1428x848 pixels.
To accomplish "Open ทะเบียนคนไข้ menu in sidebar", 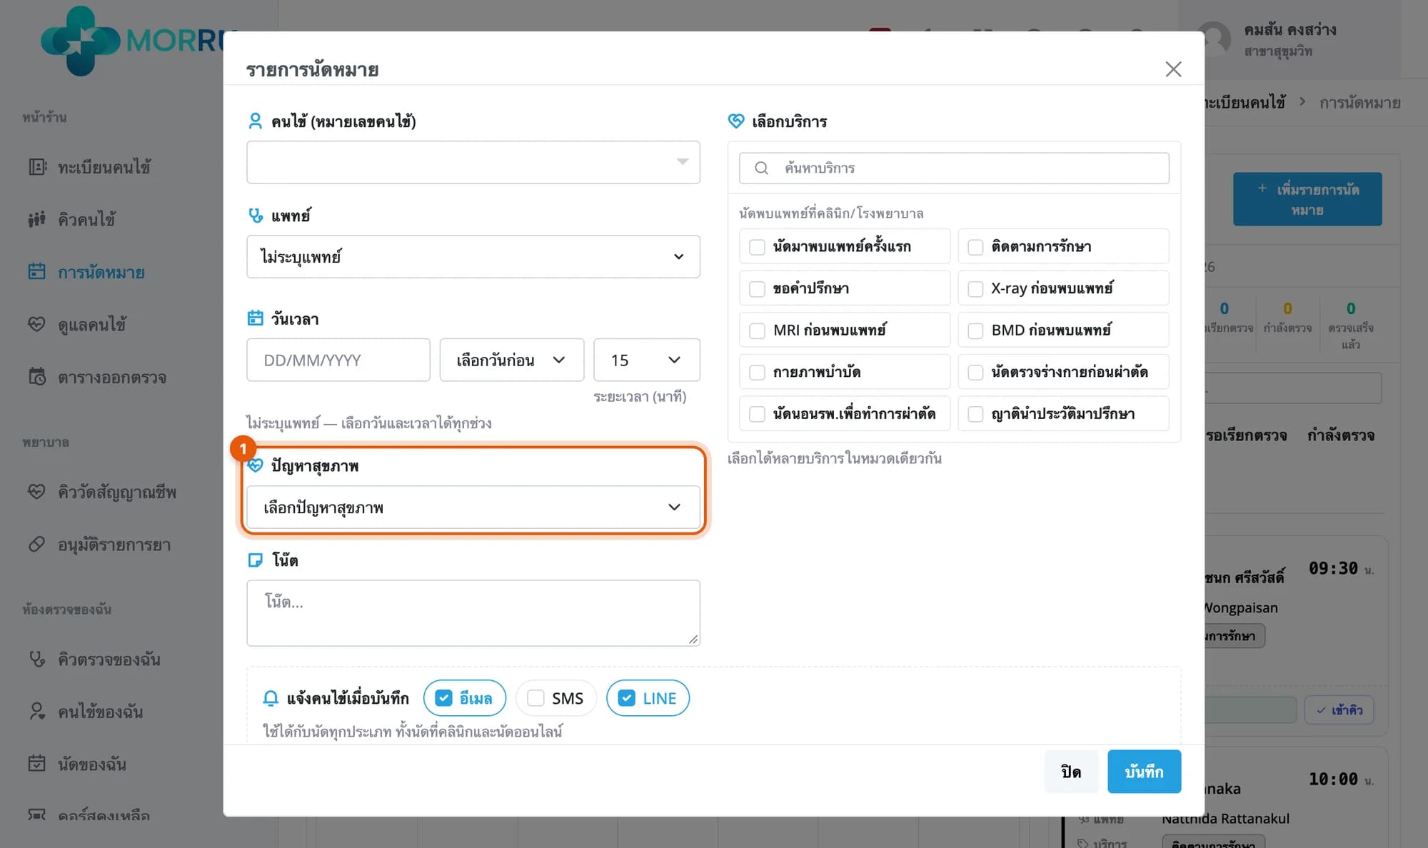I will (x=104, y=167).
